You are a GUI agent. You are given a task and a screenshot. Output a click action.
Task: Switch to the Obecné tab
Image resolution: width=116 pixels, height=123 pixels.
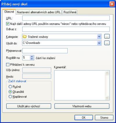[x=9, y=12]
